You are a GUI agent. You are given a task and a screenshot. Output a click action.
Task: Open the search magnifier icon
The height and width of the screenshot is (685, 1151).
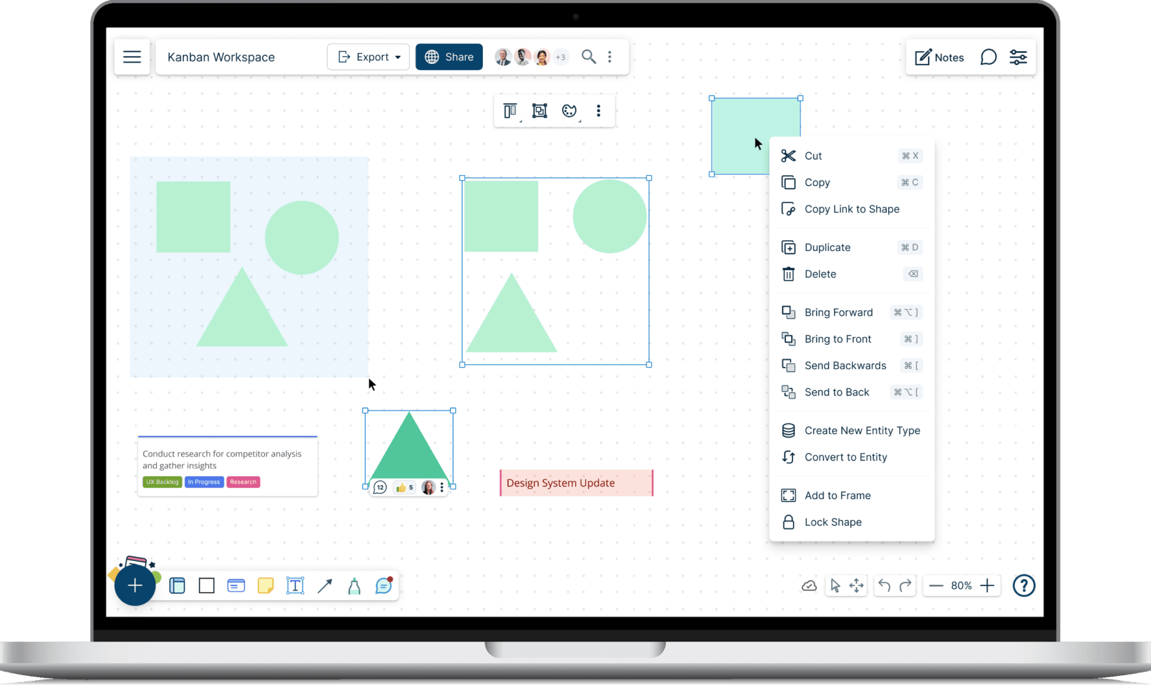coord(588,57)
